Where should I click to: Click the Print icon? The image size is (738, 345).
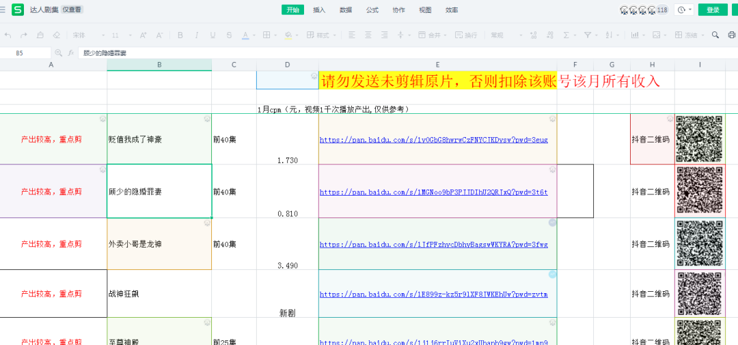pyautogui.click(x=732, y=35)
